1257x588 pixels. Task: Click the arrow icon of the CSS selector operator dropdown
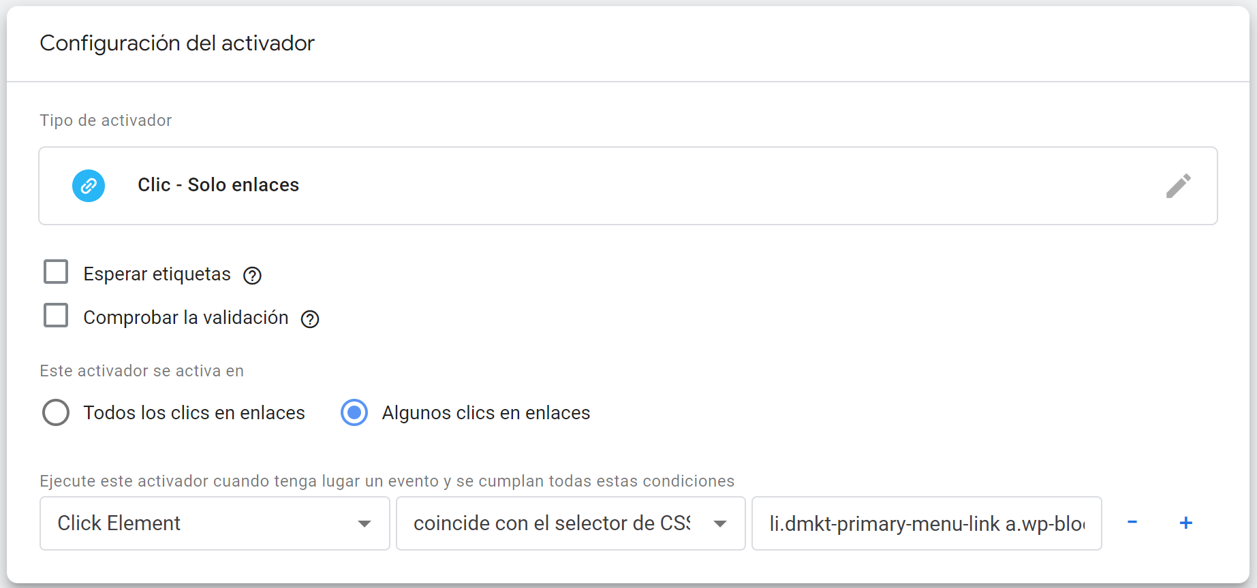[x=720, y=523]
